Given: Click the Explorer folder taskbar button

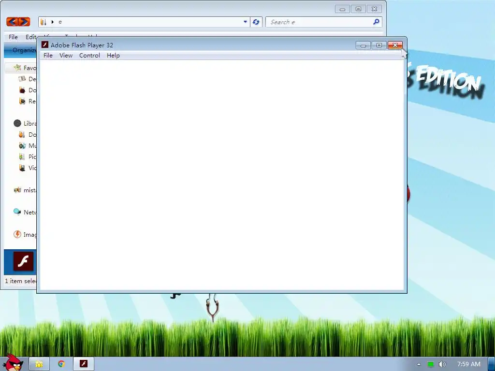Looking at the screenshot, I should point(39,364).
